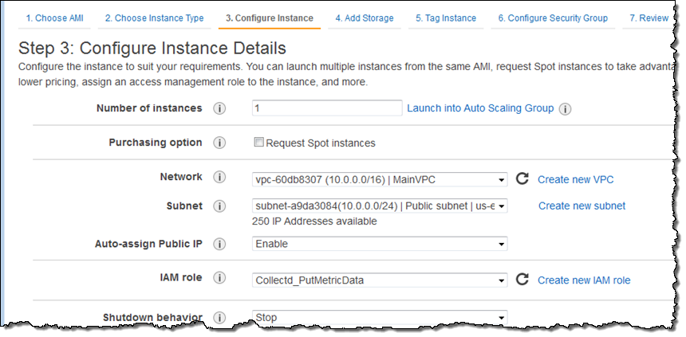Click Create new VPC link
Viewport: 686px width, 337px height.
pyautogui.click(x=575, y=179)
